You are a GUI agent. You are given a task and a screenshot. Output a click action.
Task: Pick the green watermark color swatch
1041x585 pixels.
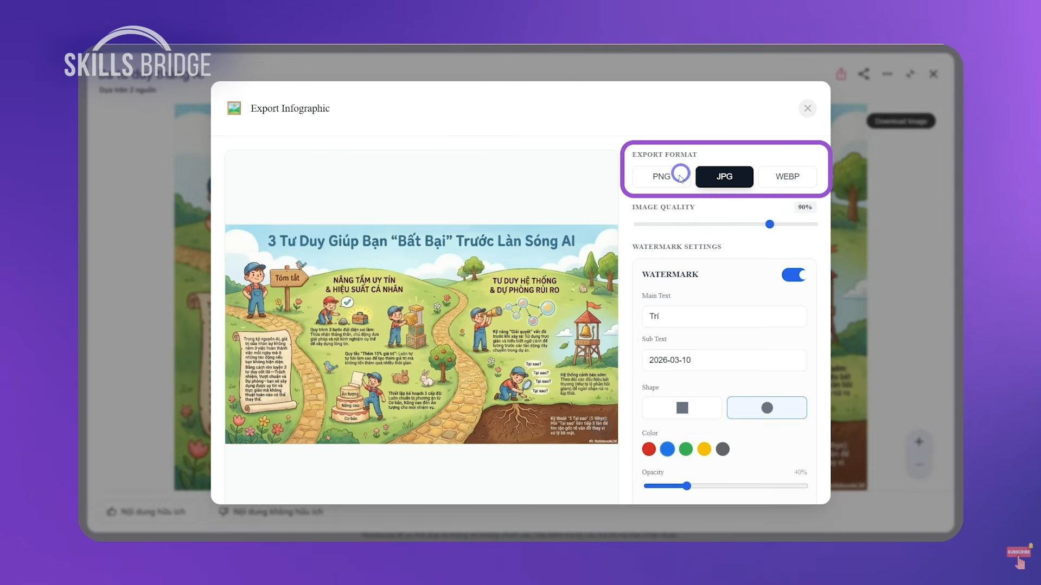click(686, 449)
